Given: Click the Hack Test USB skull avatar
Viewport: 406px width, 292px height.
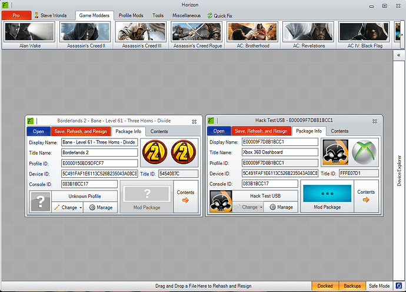Looking at the screenshot, I should pyautogui.click(x=221, y=201).
